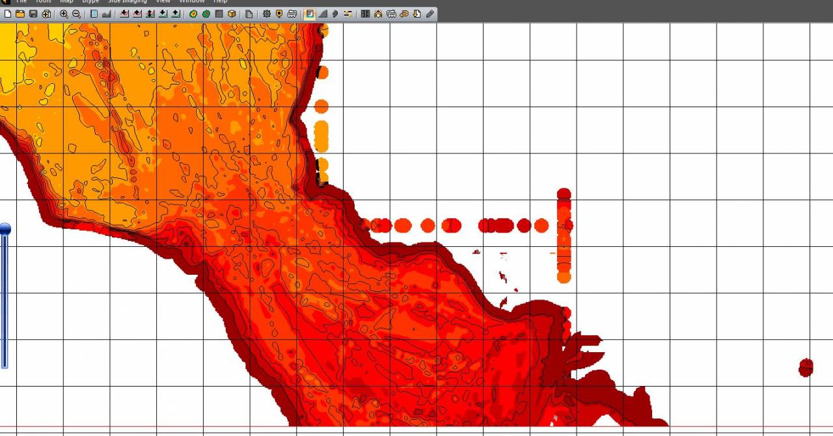833x436 pixels.
Task: Open the View menu
Action: click(163, 1)
